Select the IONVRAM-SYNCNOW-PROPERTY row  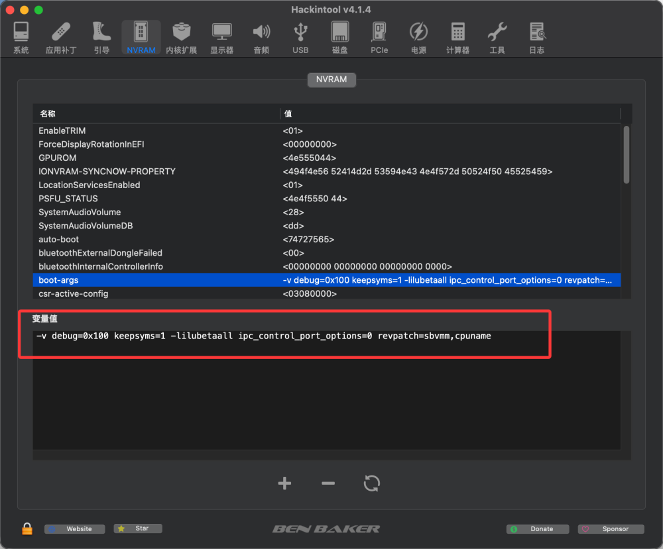326,171
